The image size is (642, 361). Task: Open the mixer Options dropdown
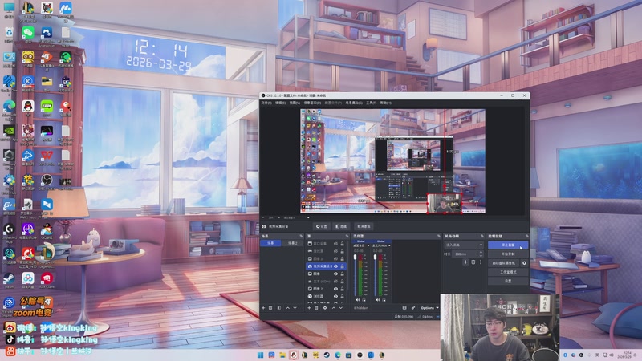(429, 308)
